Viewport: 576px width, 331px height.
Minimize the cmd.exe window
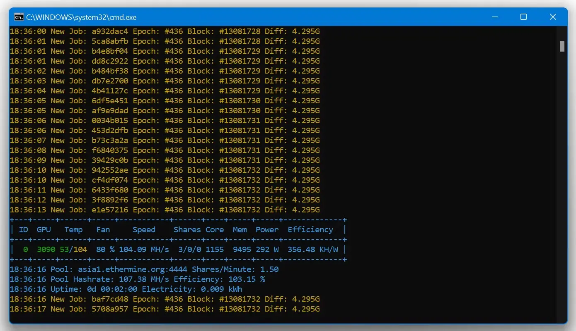495,17
